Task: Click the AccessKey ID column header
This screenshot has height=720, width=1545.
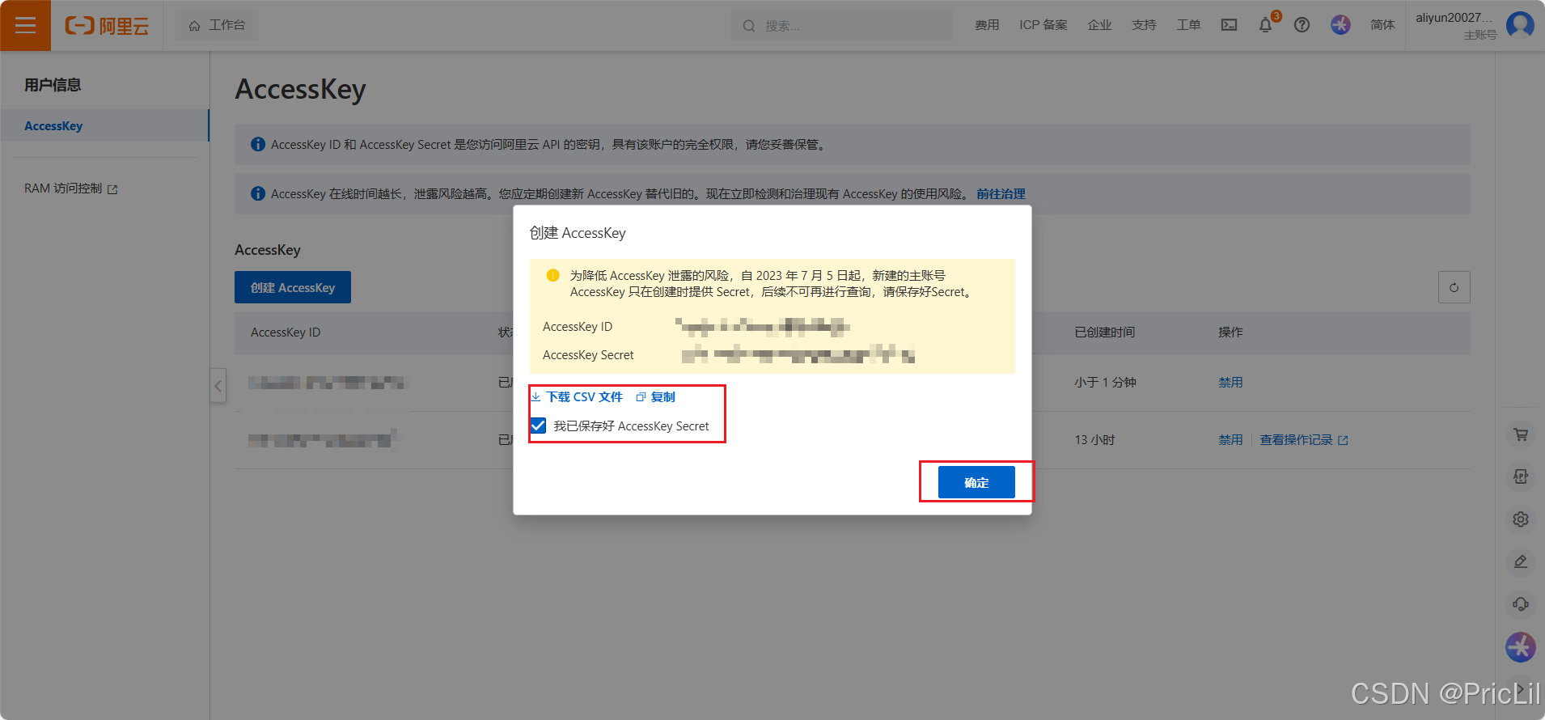Action: tap(286, 332)
